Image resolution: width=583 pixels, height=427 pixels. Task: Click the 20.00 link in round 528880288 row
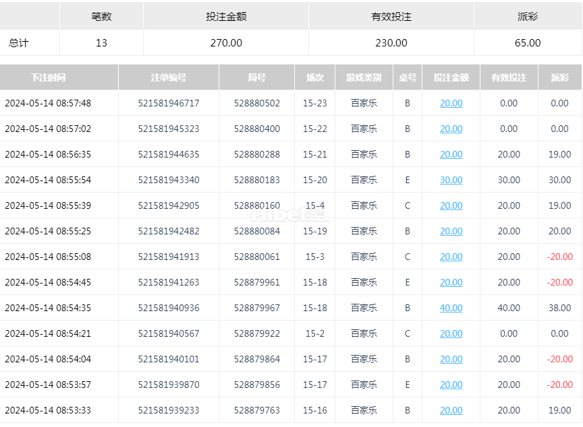(x=451, y=154)
